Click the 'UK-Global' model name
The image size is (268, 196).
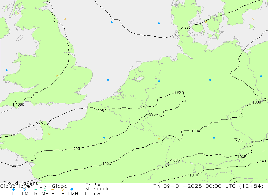click(54, 186)
